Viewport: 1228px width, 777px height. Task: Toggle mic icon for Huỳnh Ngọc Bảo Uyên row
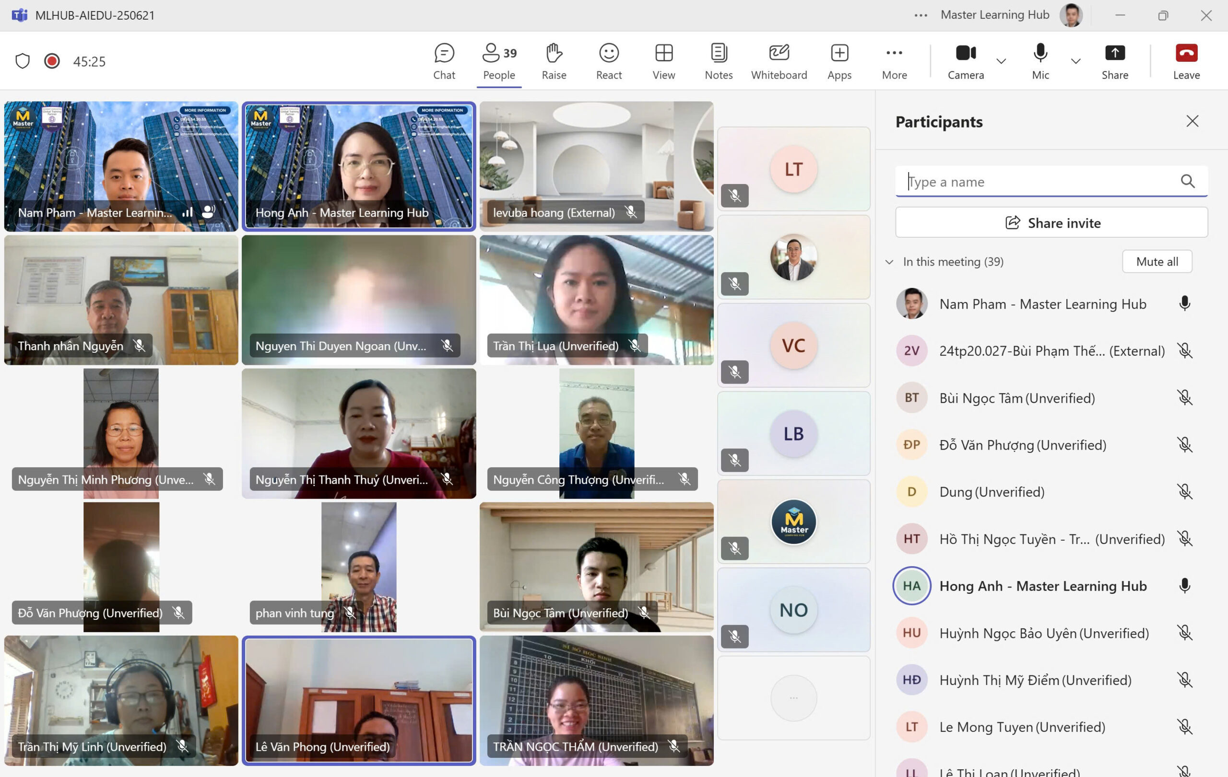[1184, 633]
